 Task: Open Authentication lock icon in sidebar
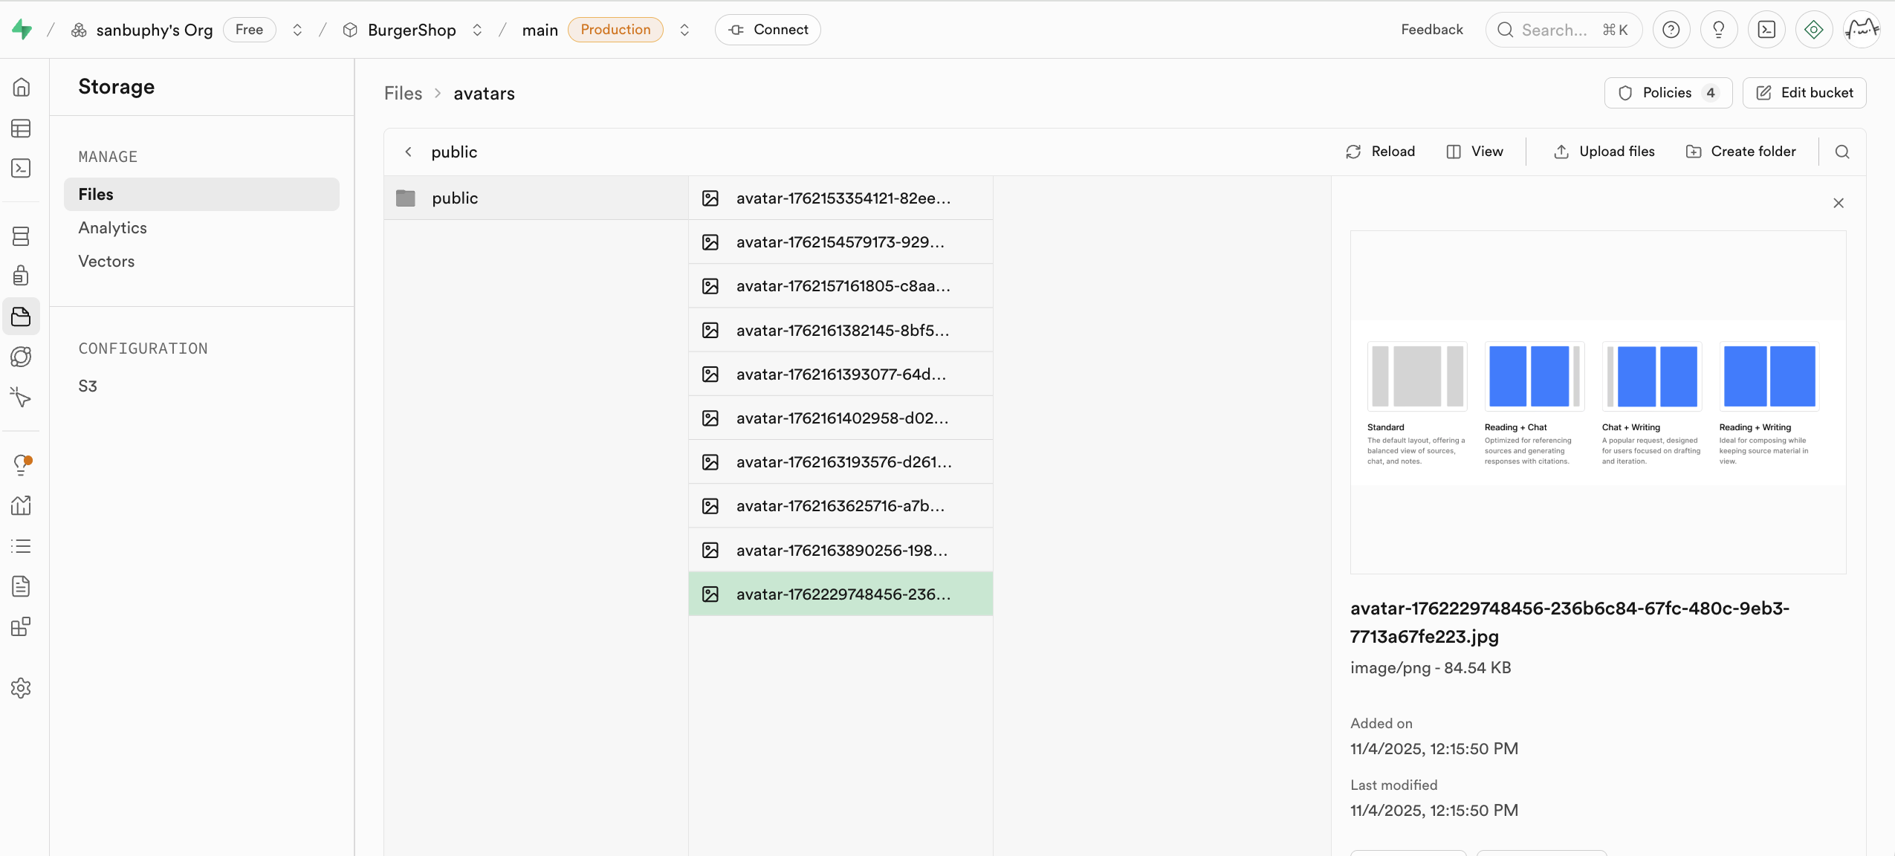pos(21,276)
